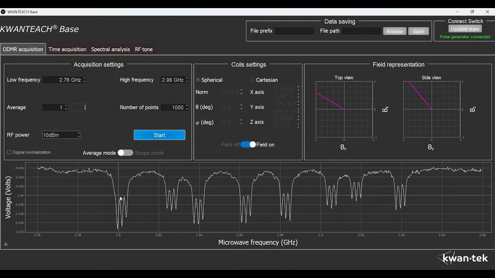Restore down the WAINTEACH Base window
The width and height of the screenshot is (495, 278).
[472, 12]
